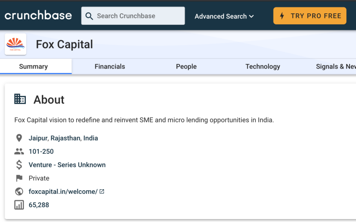Click the rank bar chart icon
The width and height of the screenshot is (356, 222).
tap(19, 205)
